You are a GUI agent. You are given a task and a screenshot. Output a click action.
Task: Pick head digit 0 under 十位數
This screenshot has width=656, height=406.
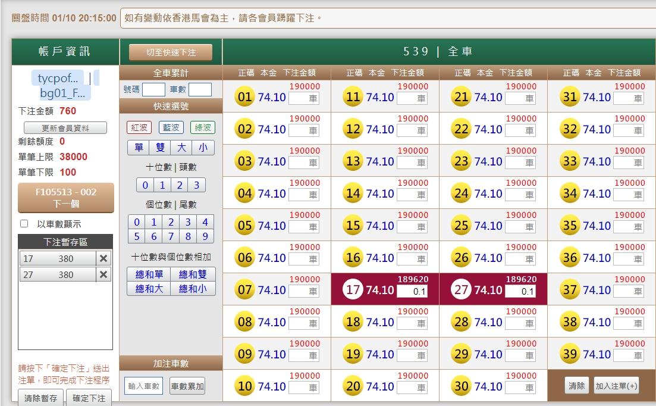pos(145,185)
